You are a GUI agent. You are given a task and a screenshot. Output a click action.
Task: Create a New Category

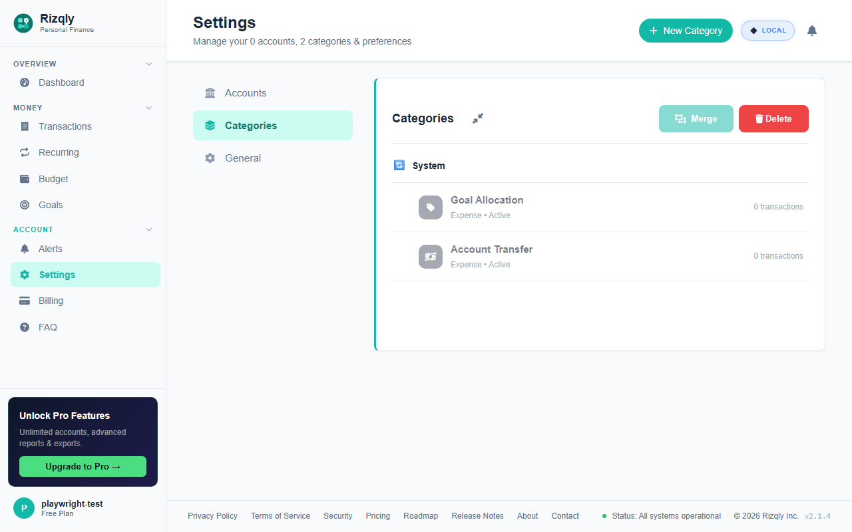click(686, 31)
